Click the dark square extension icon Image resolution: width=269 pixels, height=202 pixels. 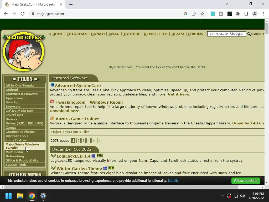coord(230,14)
